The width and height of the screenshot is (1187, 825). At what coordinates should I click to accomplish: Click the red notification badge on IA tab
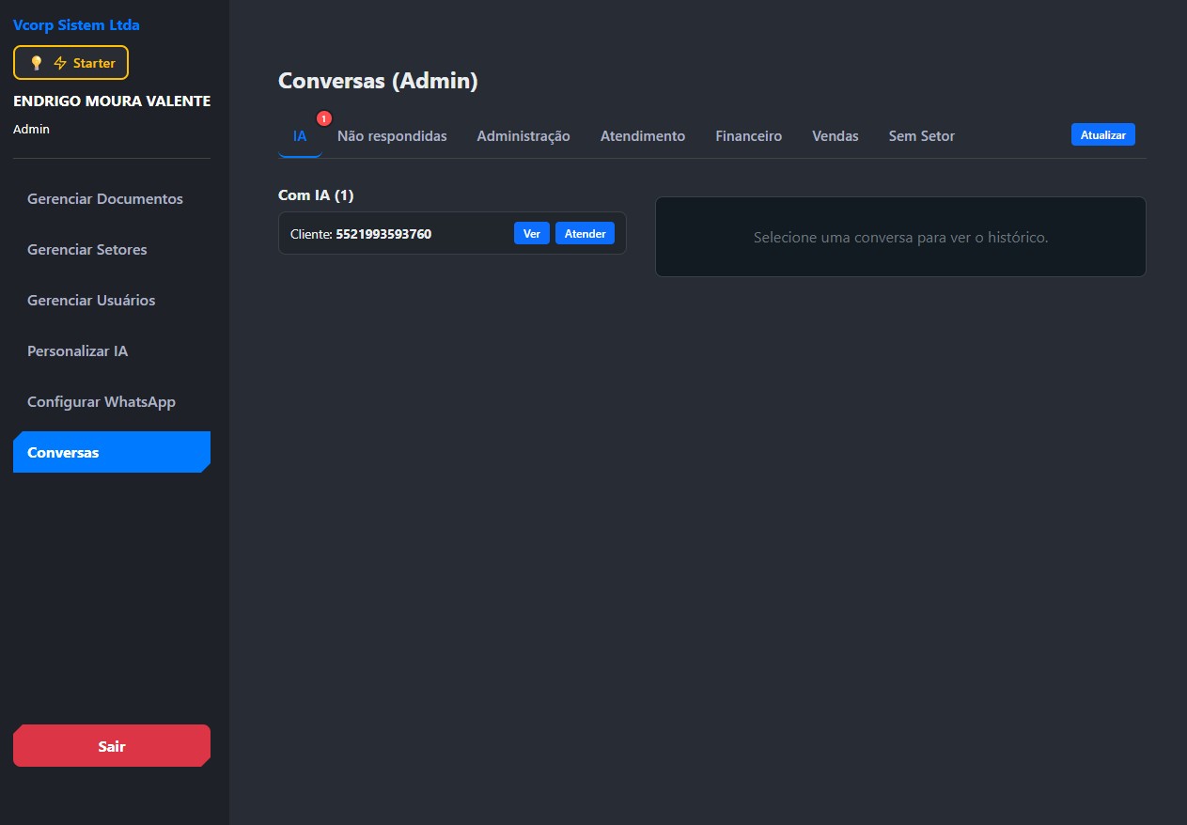[x=324, y=118]
